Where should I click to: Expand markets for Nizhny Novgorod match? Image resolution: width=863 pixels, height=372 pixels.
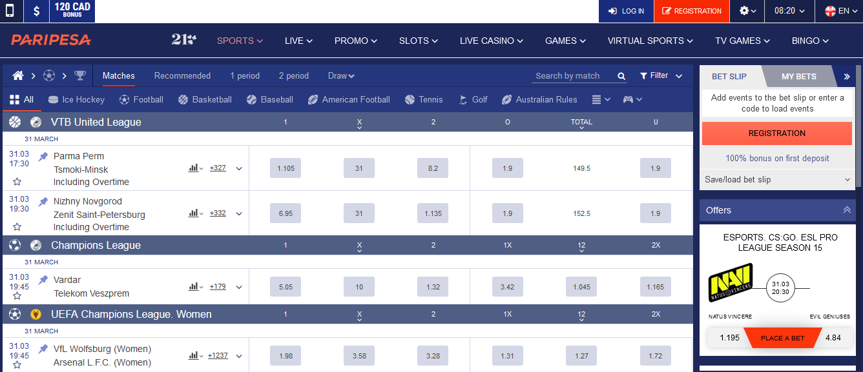[x=239, y=213]
